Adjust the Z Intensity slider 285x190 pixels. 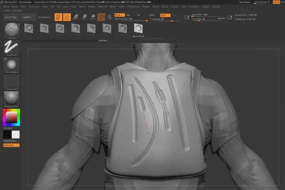pyautogui.click(x=164, y=19)
